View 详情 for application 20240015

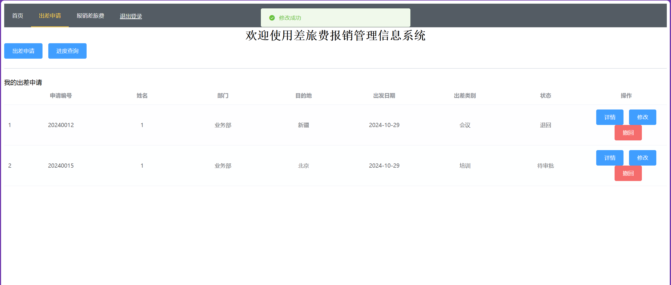610,158
